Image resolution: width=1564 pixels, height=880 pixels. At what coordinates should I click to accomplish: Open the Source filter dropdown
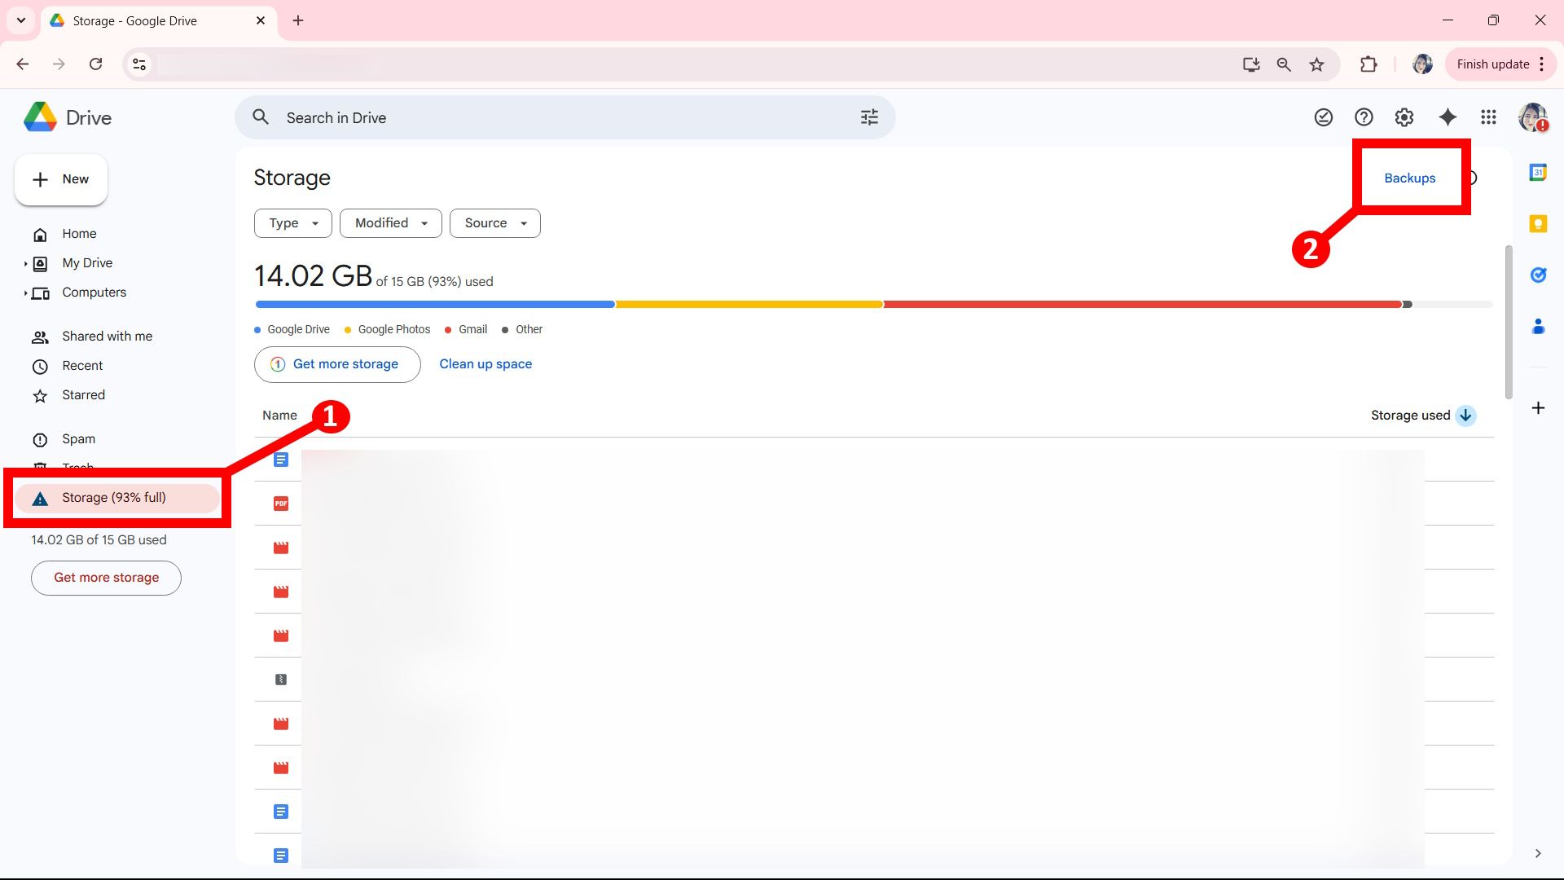coord(494,222)
